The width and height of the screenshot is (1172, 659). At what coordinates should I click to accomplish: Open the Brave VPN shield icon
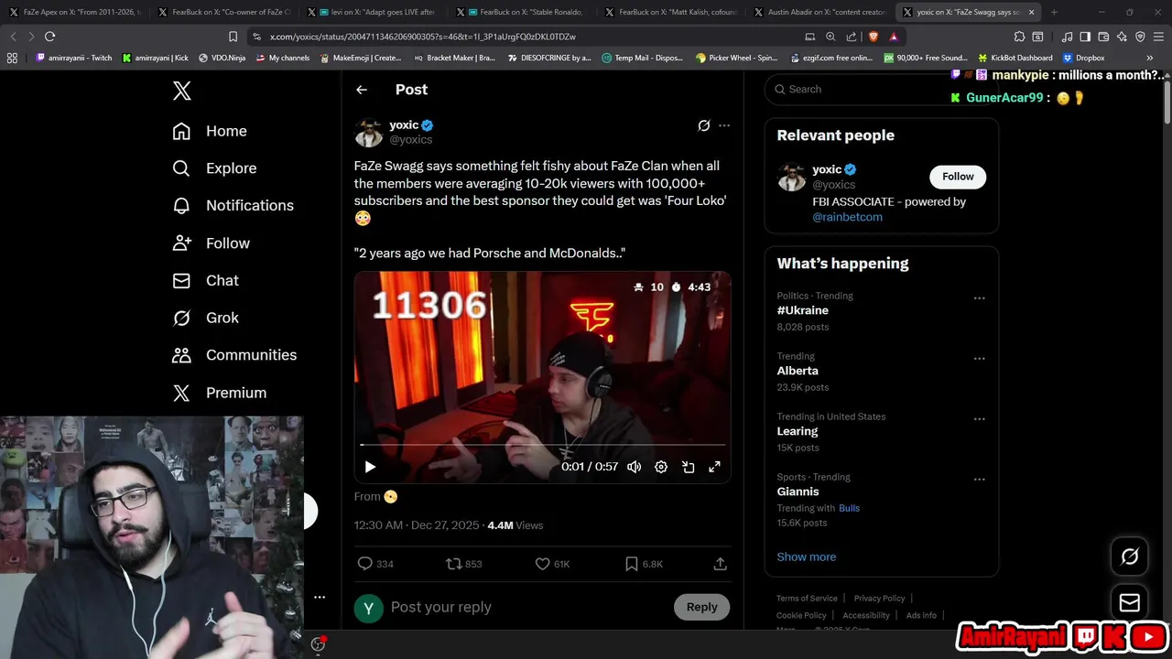click(x=1140, y=37)
